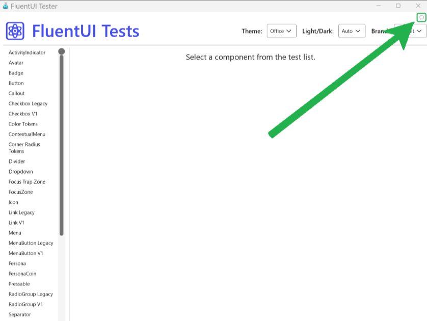Open Focus Trap Zone test

click(27, 182)
